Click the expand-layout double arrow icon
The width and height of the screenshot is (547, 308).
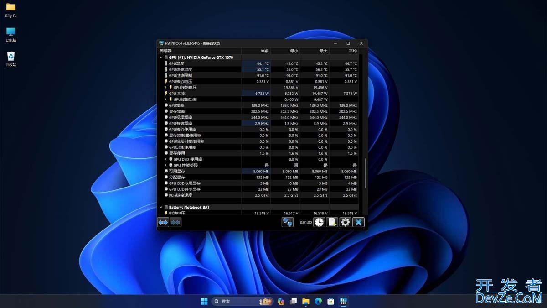(x=163, y=222)
